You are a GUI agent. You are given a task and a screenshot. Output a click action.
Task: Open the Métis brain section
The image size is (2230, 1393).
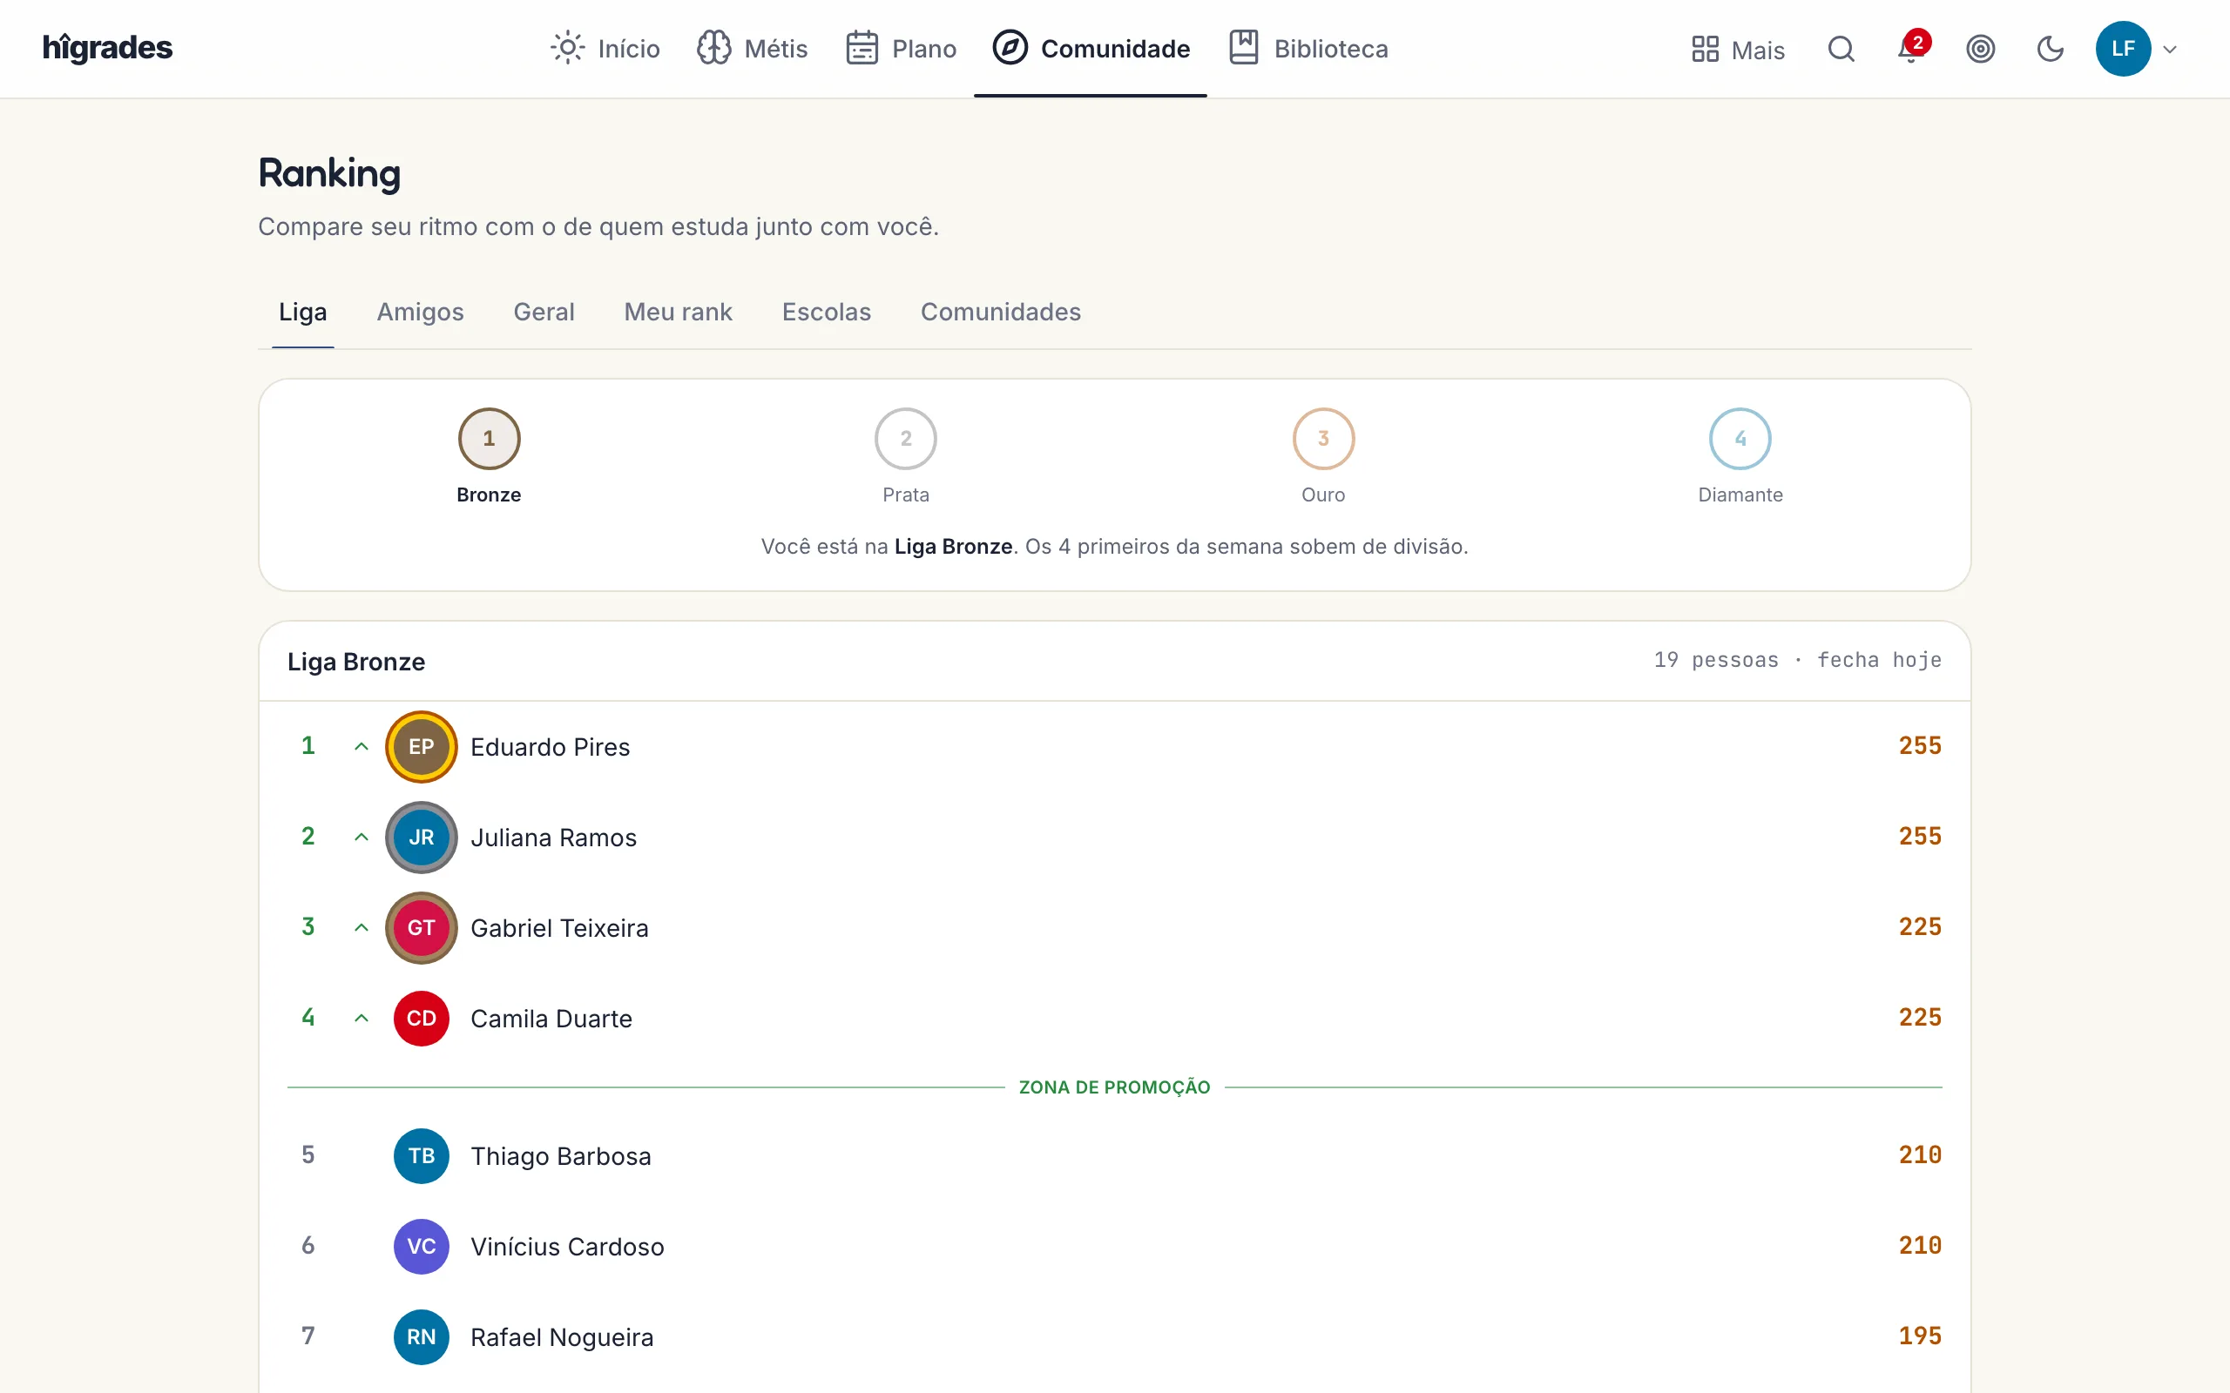[x=752, y=48]
